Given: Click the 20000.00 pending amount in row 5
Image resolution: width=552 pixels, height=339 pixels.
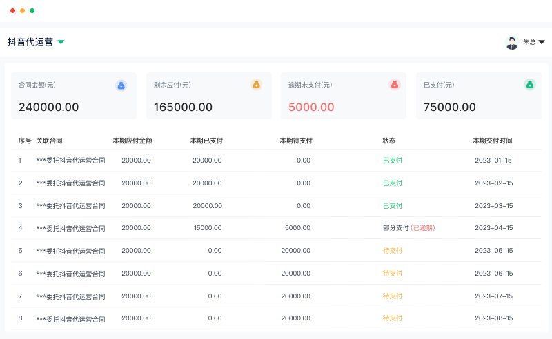Looking at the screenshot, I should click(x=296, y=251).
